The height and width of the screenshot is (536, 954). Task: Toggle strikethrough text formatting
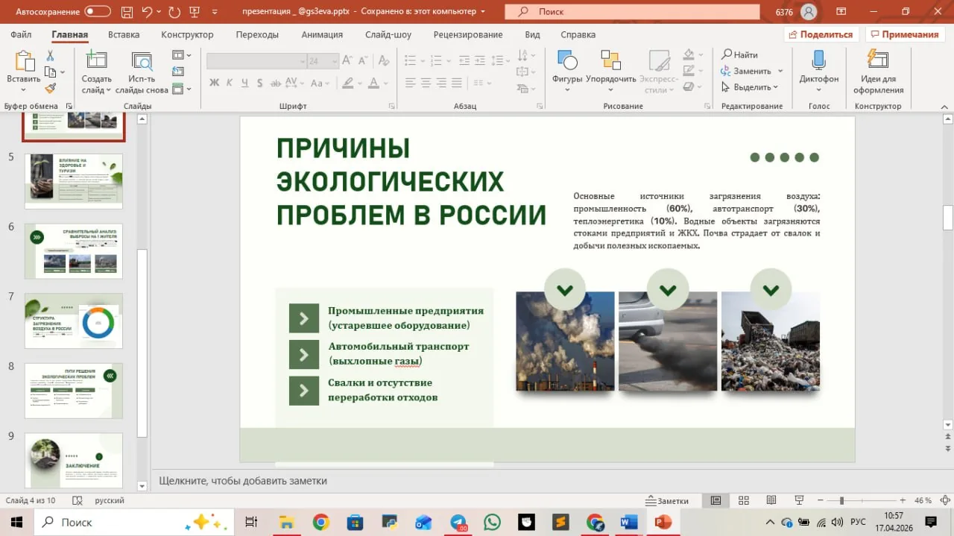click(x=277, y=83)
